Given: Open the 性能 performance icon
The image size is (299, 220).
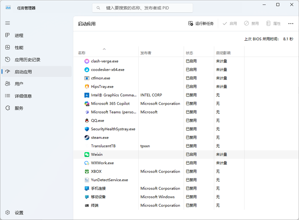Looking at the screenshot, I should pyautogui.click(x=8, y=47).
